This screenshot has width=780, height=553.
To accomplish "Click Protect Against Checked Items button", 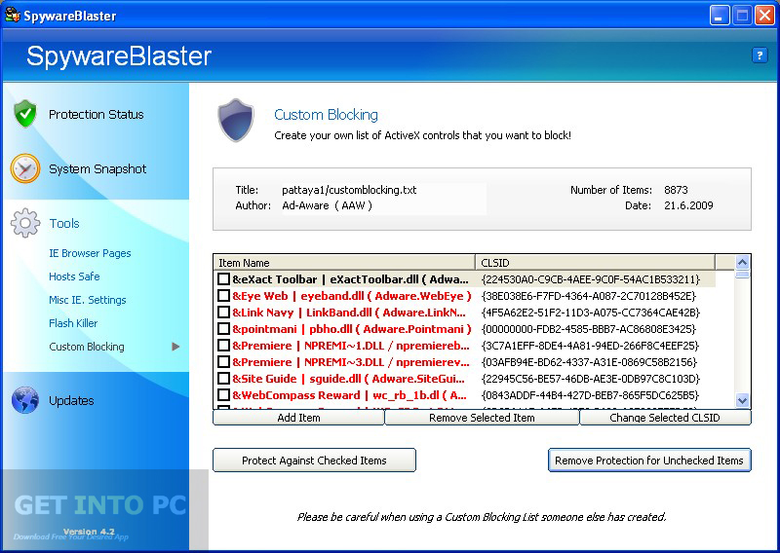I will [314, 461].
